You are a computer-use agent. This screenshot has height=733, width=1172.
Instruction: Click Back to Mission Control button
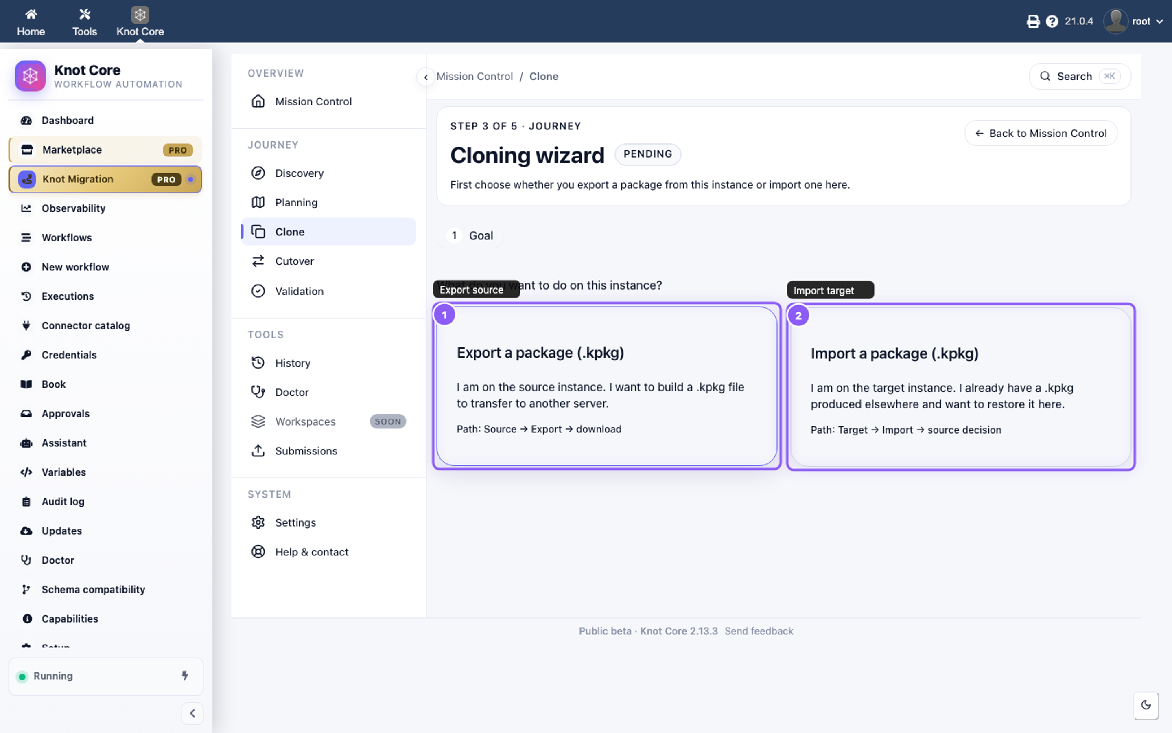pyautogui.click(x=1041, y=133)
